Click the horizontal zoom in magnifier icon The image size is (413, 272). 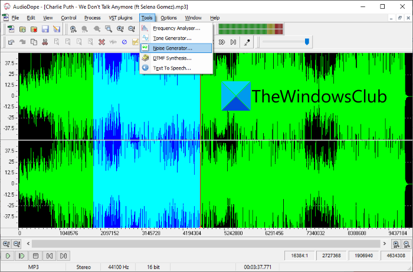73,29
